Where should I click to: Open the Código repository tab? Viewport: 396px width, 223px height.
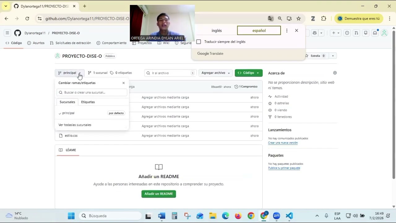click(x=14, y=43)
